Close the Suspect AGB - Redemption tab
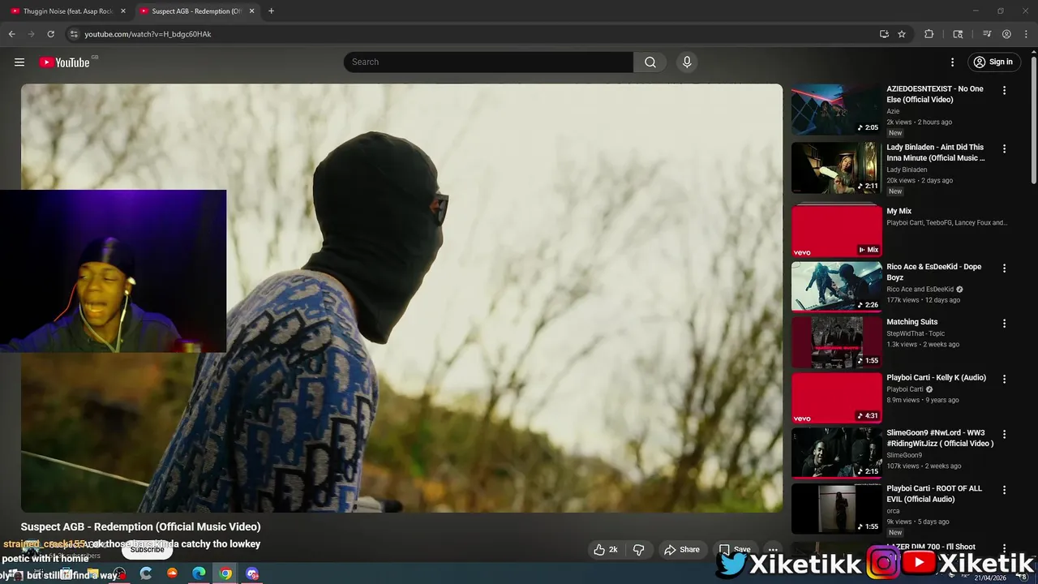Viewport: 1038px width, 584px height. coord(251,11)
